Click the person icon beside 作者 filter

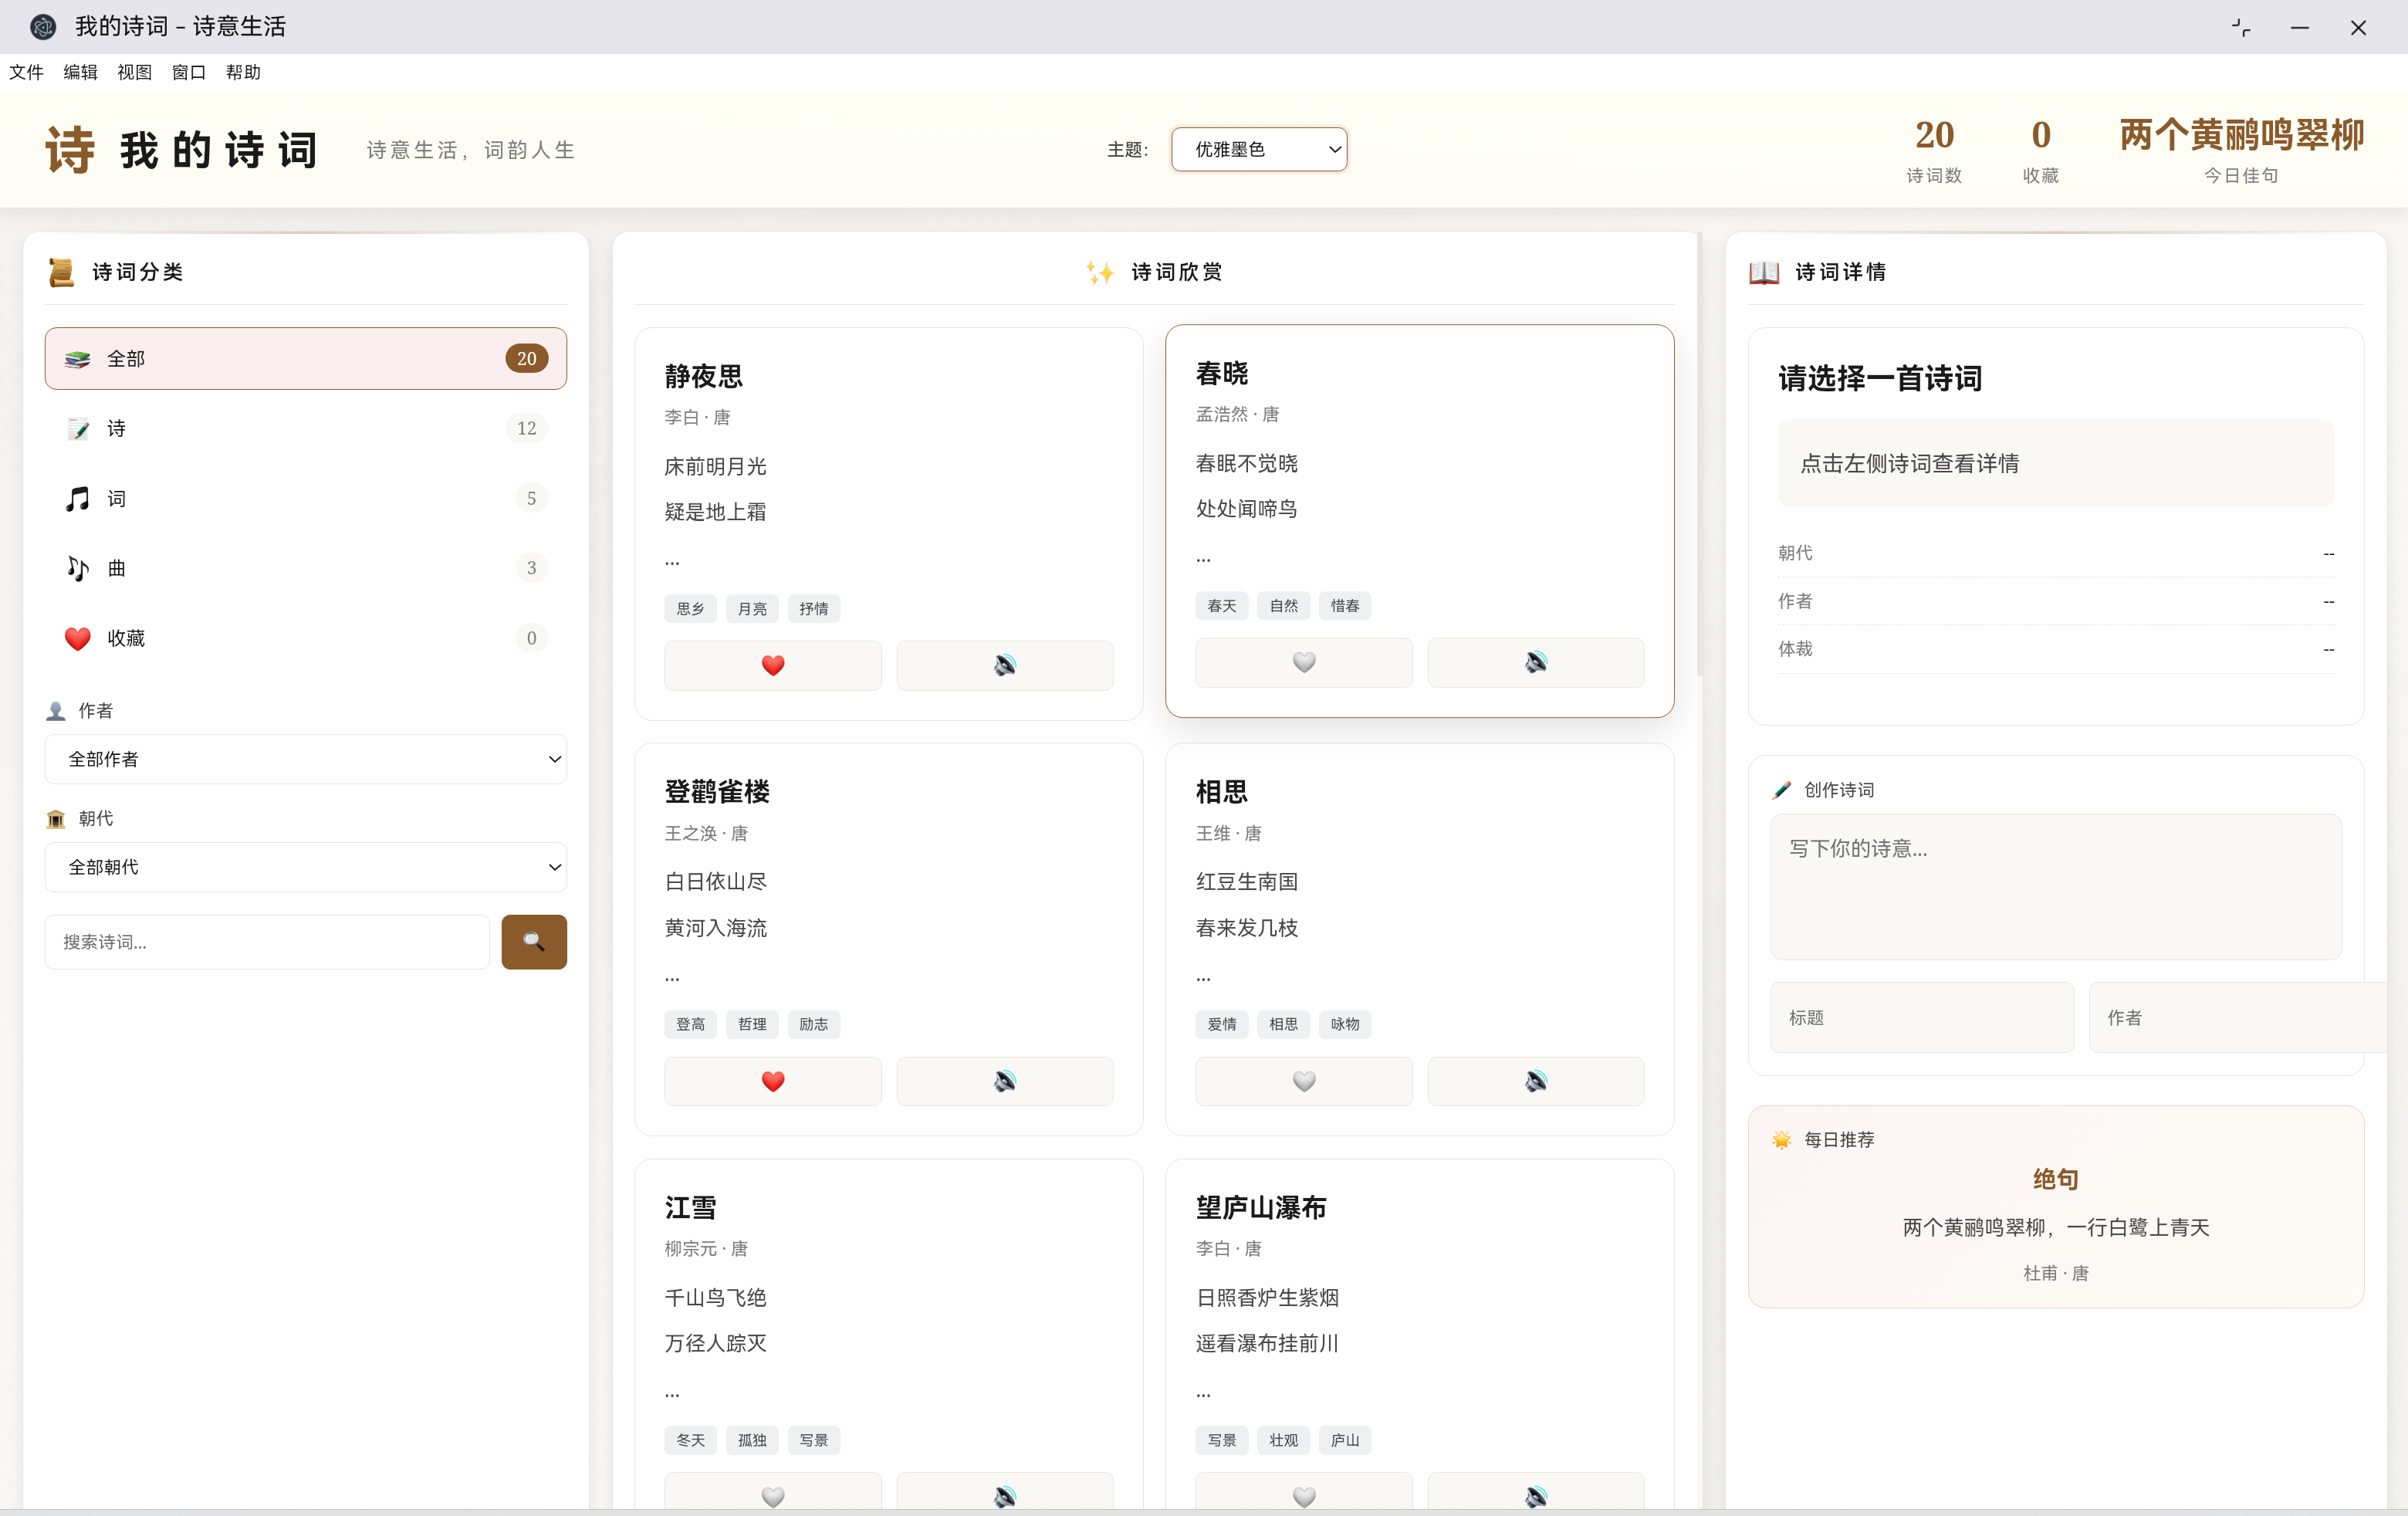click(56, 711)
